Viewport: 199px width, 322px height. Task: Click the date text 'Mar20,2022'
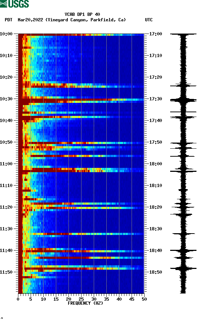pos(30,20)
